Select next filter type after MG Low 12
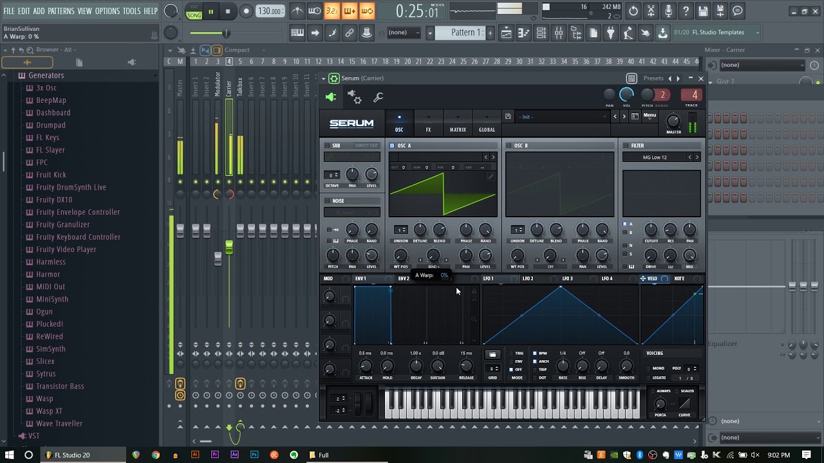 coord(697,158)
